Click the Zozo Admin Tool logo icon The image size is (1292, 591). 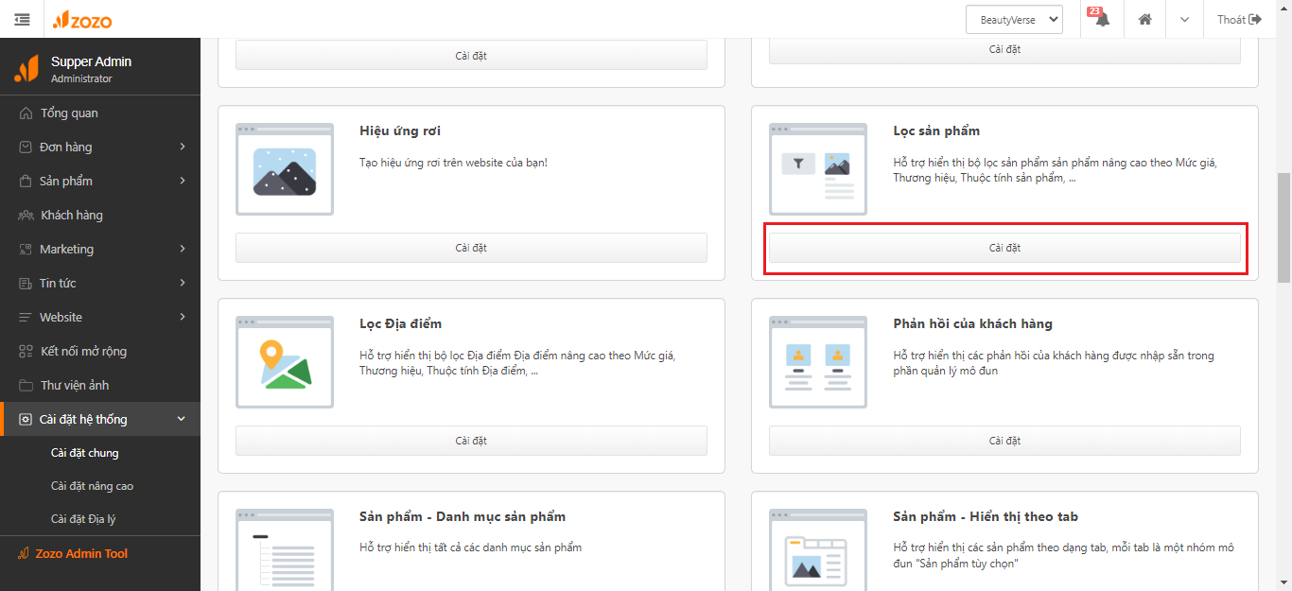[24, 554]
